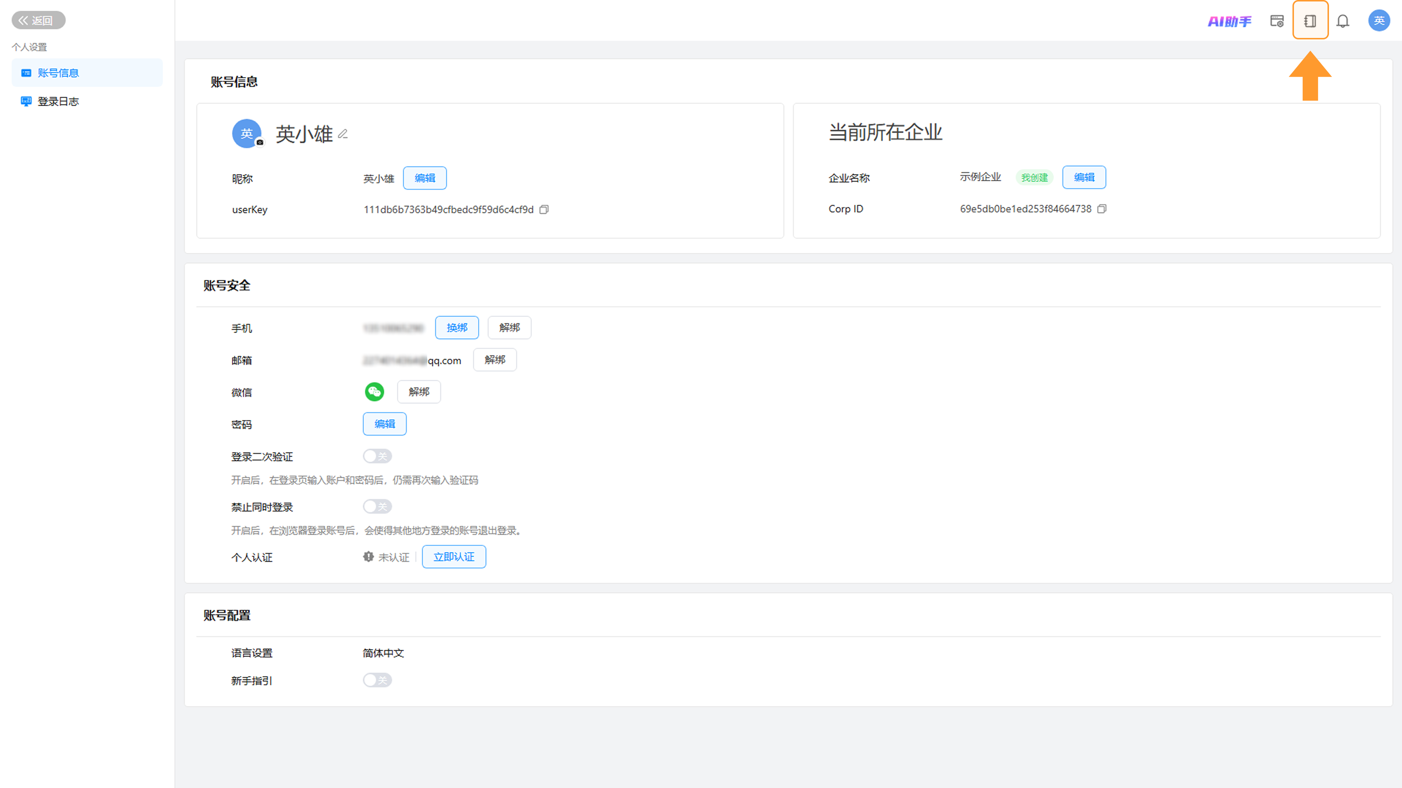Toggle 新手指引 switch

[377, 680]
